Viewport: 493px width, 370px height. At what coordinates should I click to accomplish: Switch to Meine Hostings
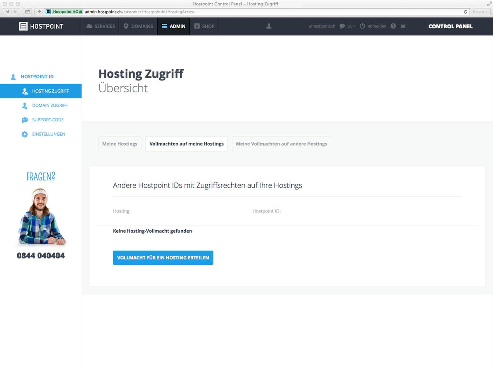120,144
